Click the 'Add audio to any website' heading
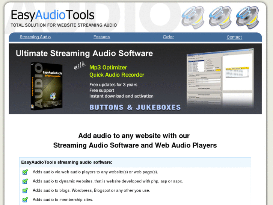Screen dimensions: 273x205 tap(135, 140)
